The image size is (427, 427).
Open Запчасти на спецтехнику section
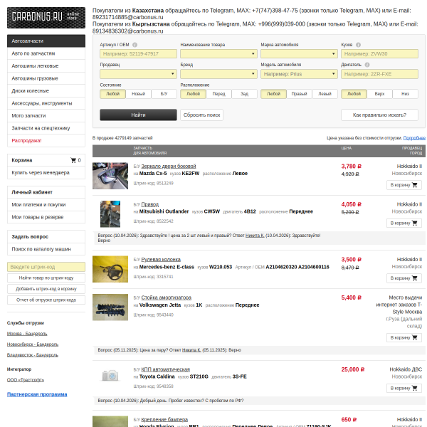coord(46,128)
